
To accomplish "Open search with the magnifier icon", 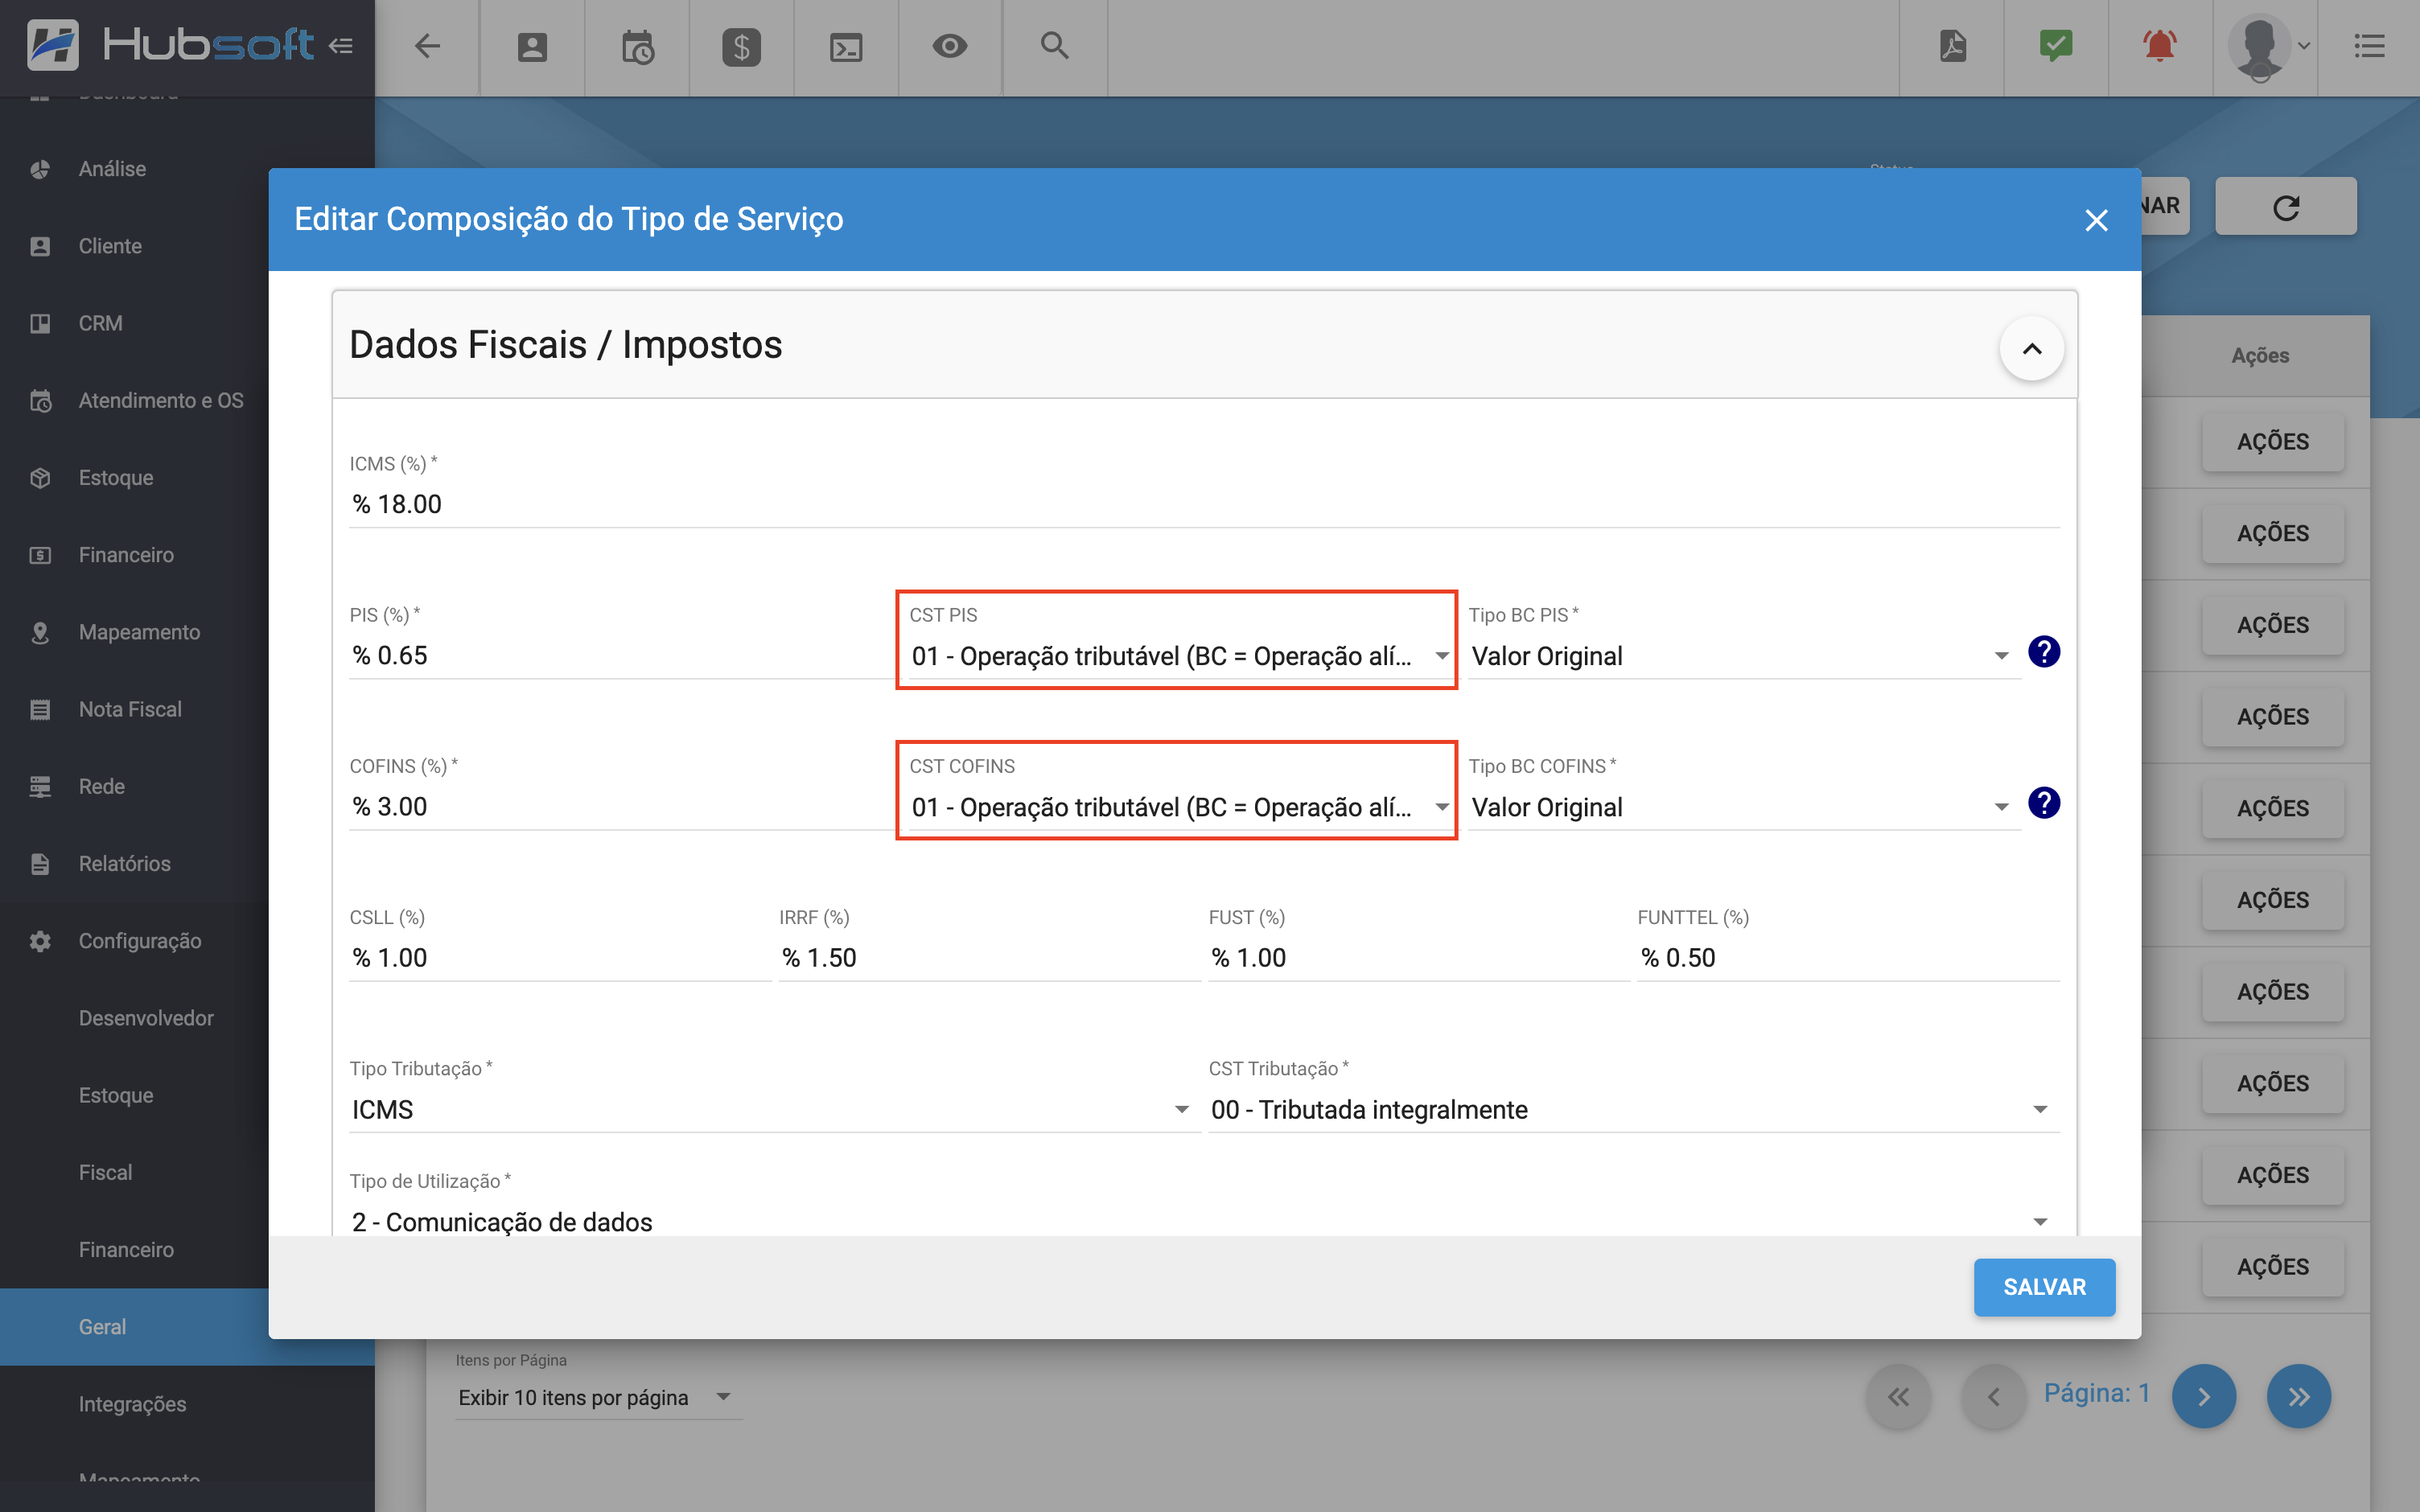I will (x=1054, y=46).
